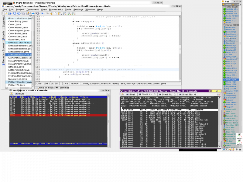Toggle the NORM selection mode indicator
This screenshot has height=182, width=243.
pos(75,83)
